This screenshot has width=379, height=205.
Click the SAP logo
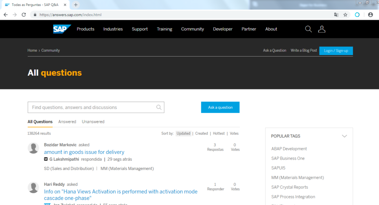click(62, 29)
